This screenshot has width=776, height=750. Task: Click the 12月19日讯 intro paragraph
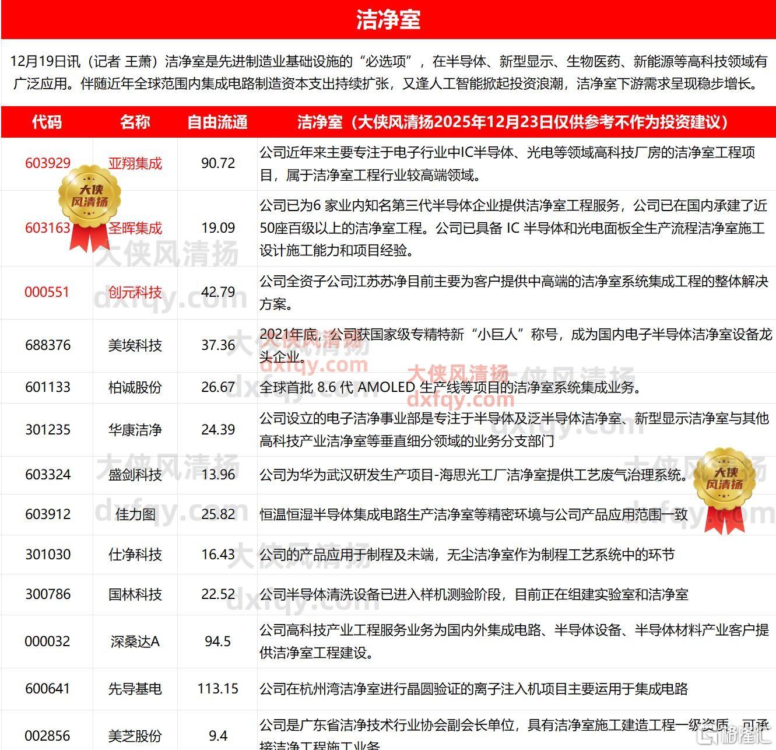tap(388, 72)
